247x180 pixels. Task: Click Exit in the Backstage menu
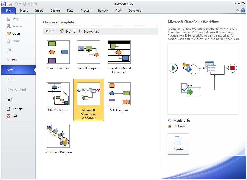12,116
